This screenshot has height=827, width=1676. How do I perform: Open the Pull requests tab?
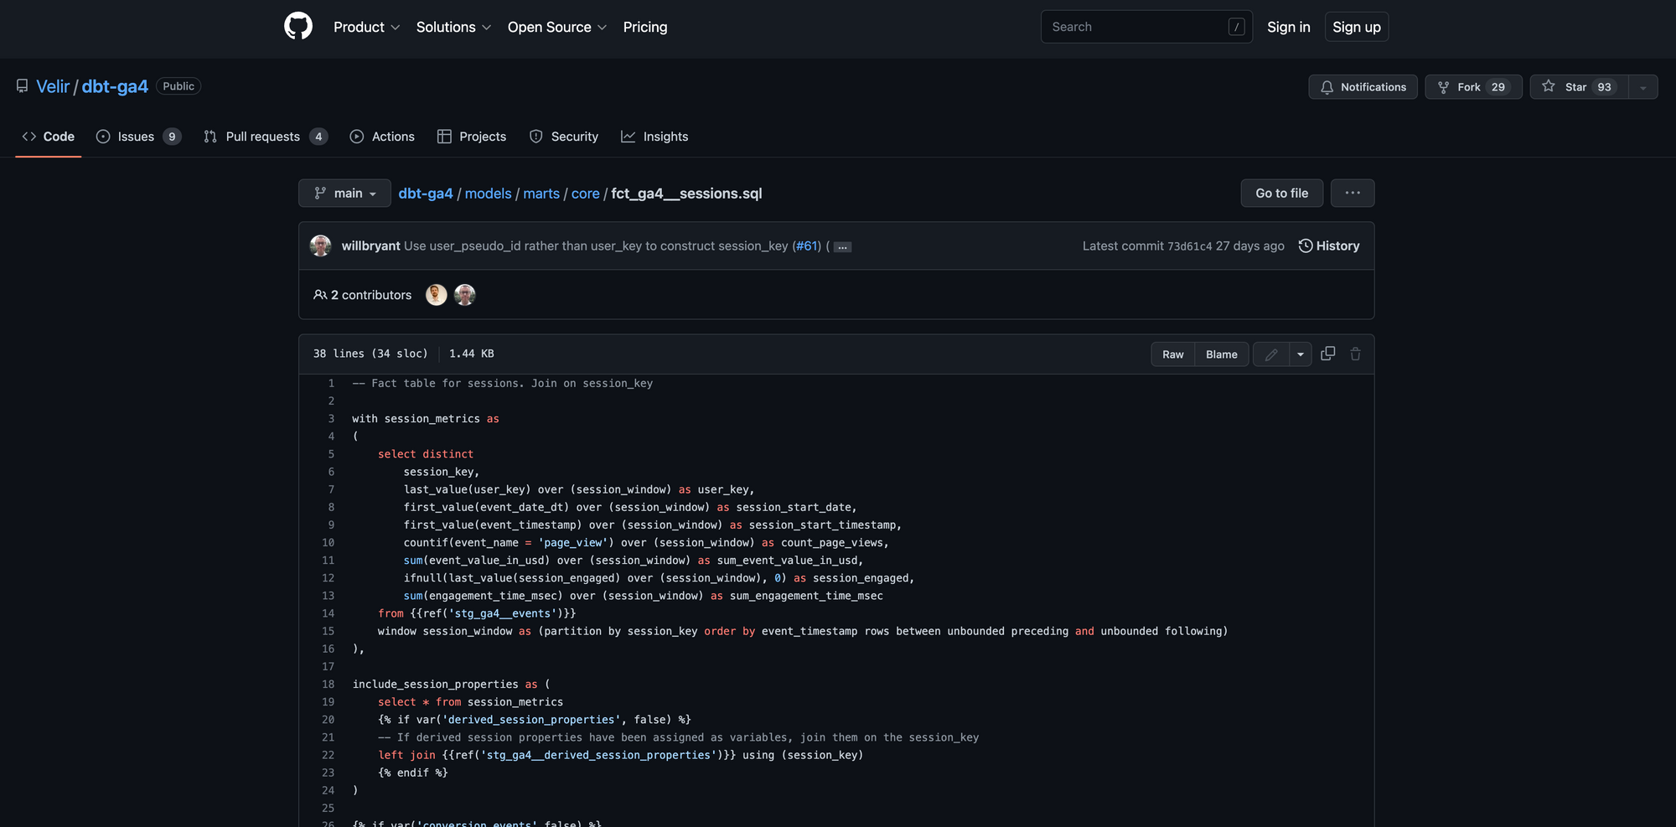point(265,137)
